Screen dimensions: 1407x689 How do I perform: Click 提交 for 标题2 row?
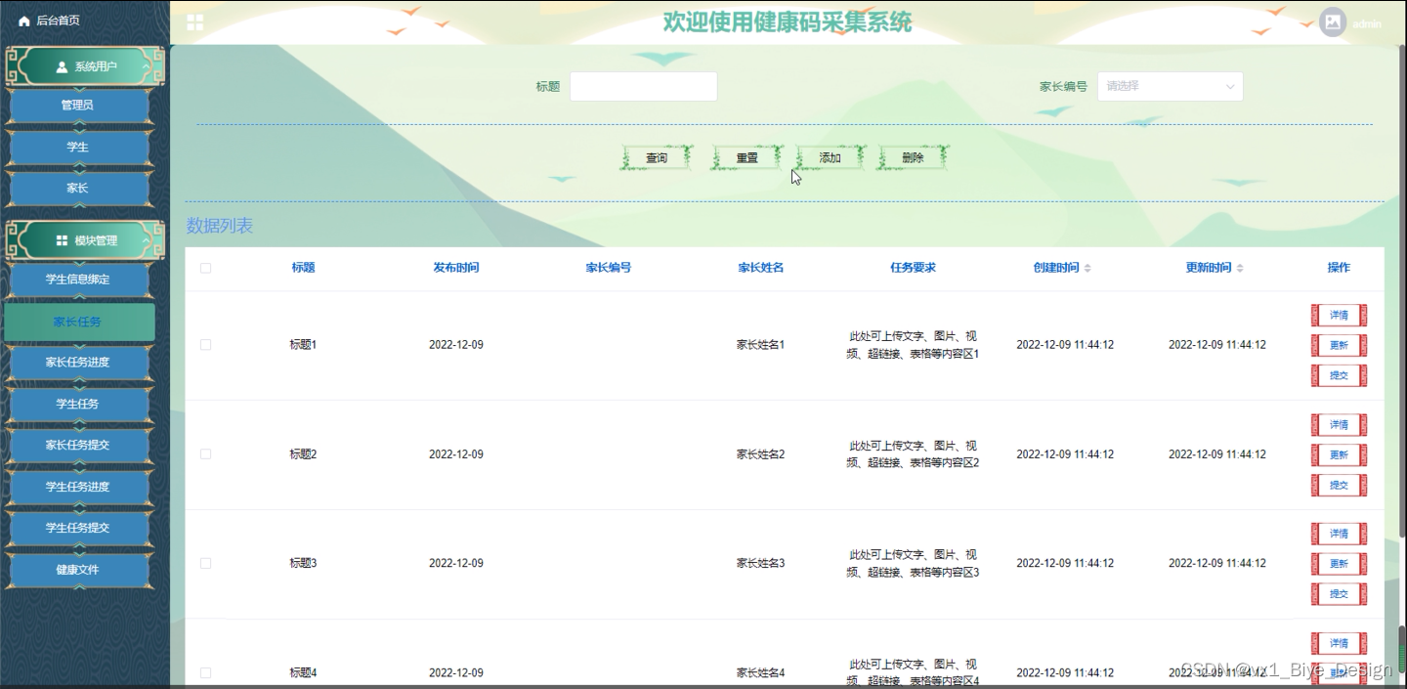[x=1339, y=486]
